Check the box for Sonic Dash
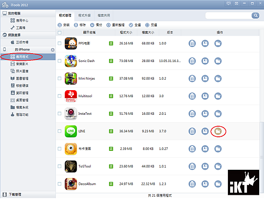This screenshot has height=201, width=264. 59,61
